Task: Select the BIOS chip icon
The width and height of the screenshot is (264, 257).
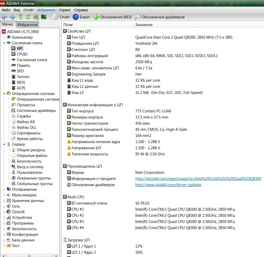Action: (14, 82)
